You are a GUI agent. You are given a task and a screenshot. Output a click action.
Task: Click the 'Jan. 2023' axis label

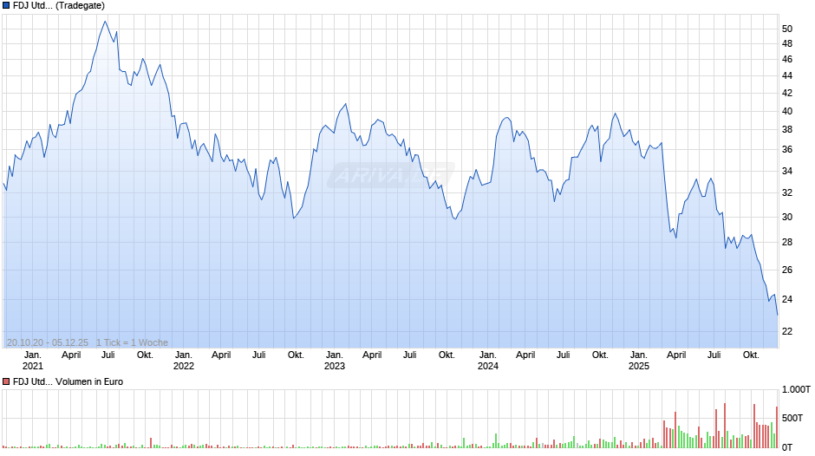pos(334,361)
